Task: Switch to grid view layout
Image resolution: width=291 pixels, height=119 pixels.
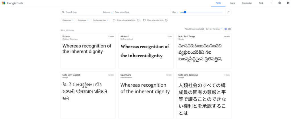Action: coord(226,29)
